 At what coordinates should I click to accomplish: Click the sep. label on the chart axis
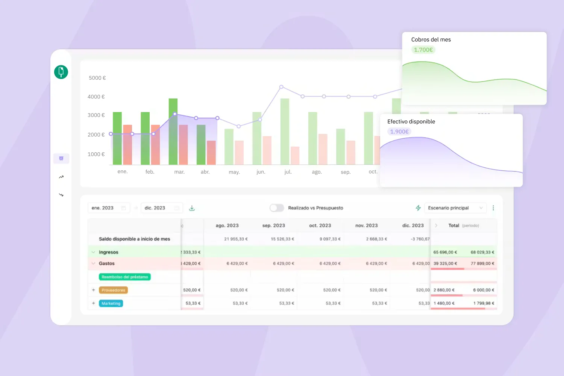point(346,172)
